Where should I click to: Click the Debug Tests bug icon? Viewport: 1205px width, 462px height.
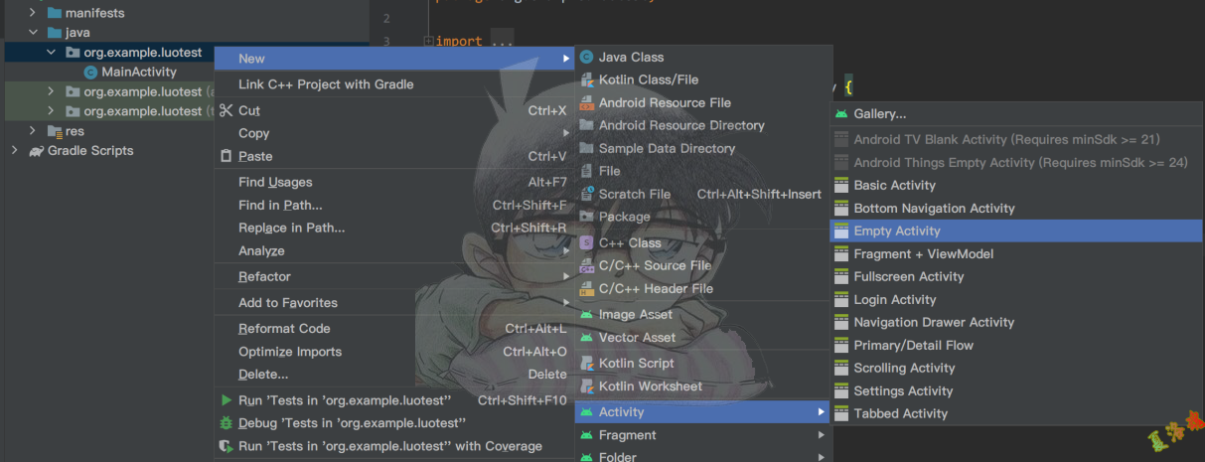point(226,423)
